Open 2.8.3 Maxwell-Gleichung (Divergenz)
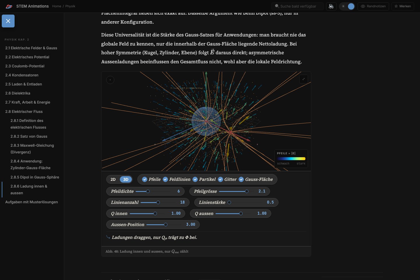This screenshot has height=280, width=420. [x=32, y=149]
